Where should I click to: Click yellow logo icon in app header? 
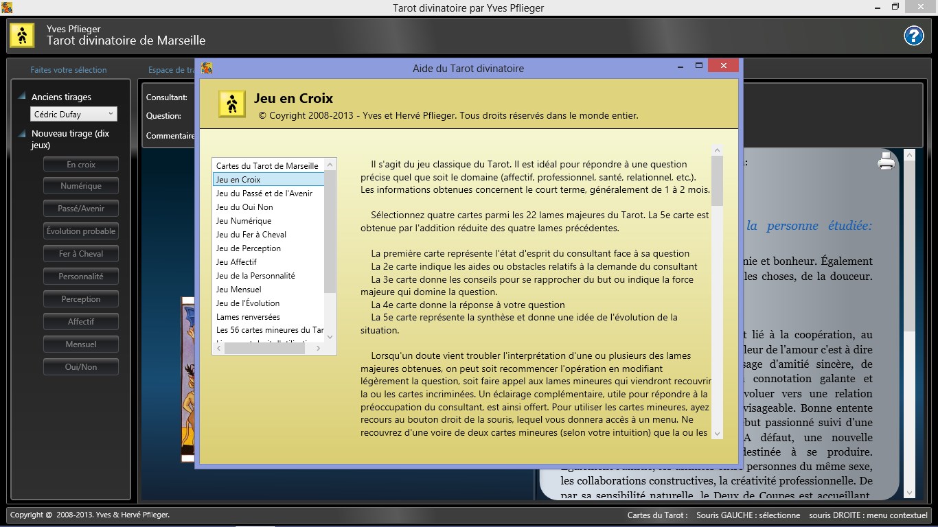pos(22,35)
